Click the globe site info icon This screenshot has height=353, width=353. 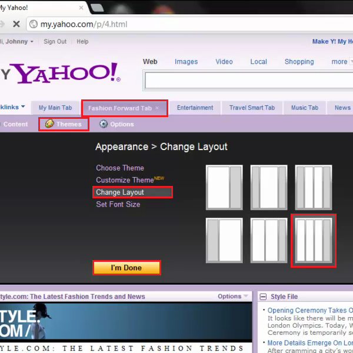34,24
